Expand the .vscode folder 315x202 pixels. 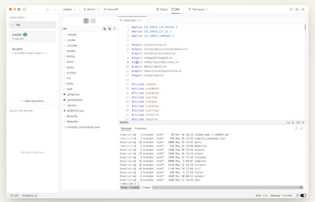[64, 45]
